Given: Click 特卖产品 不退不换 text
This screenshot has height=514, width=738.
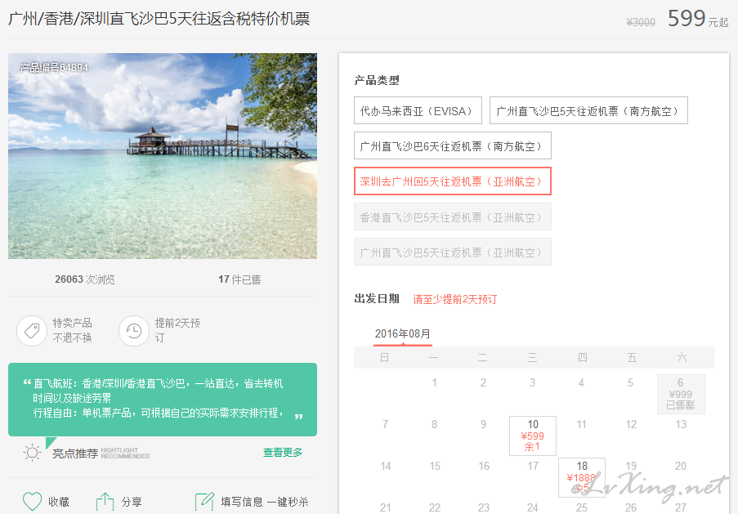Looking at the screenshot, I should (x=72, y=330).
